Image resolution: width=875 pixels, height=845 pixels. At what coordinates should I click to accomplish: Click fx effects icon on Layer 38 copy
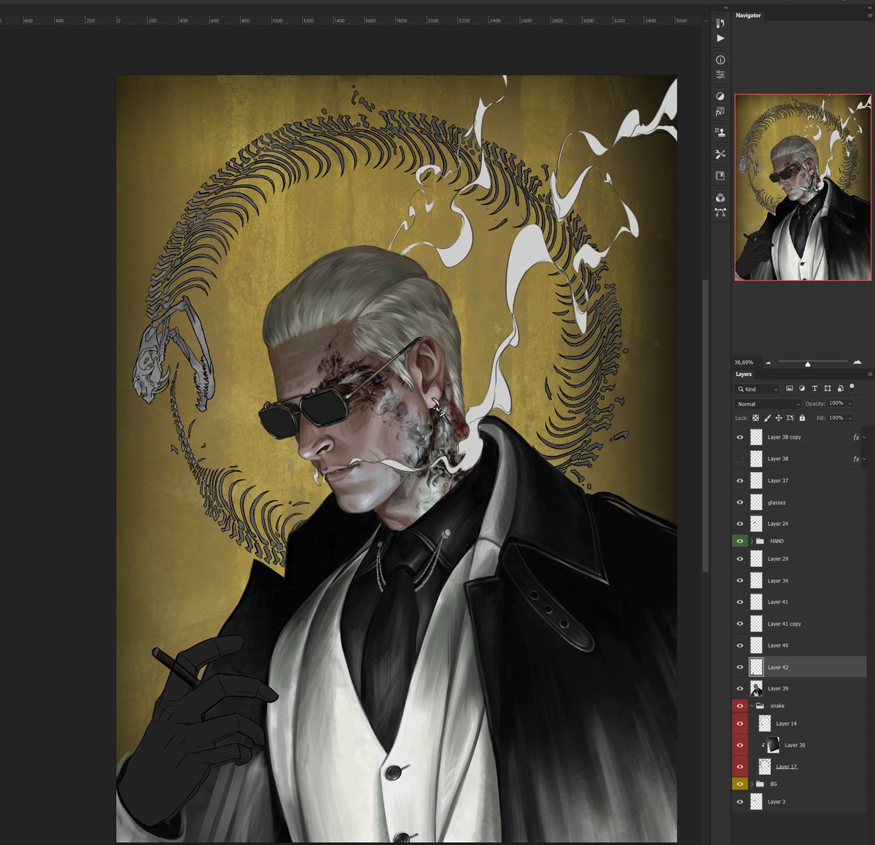(x=856, y=437)
